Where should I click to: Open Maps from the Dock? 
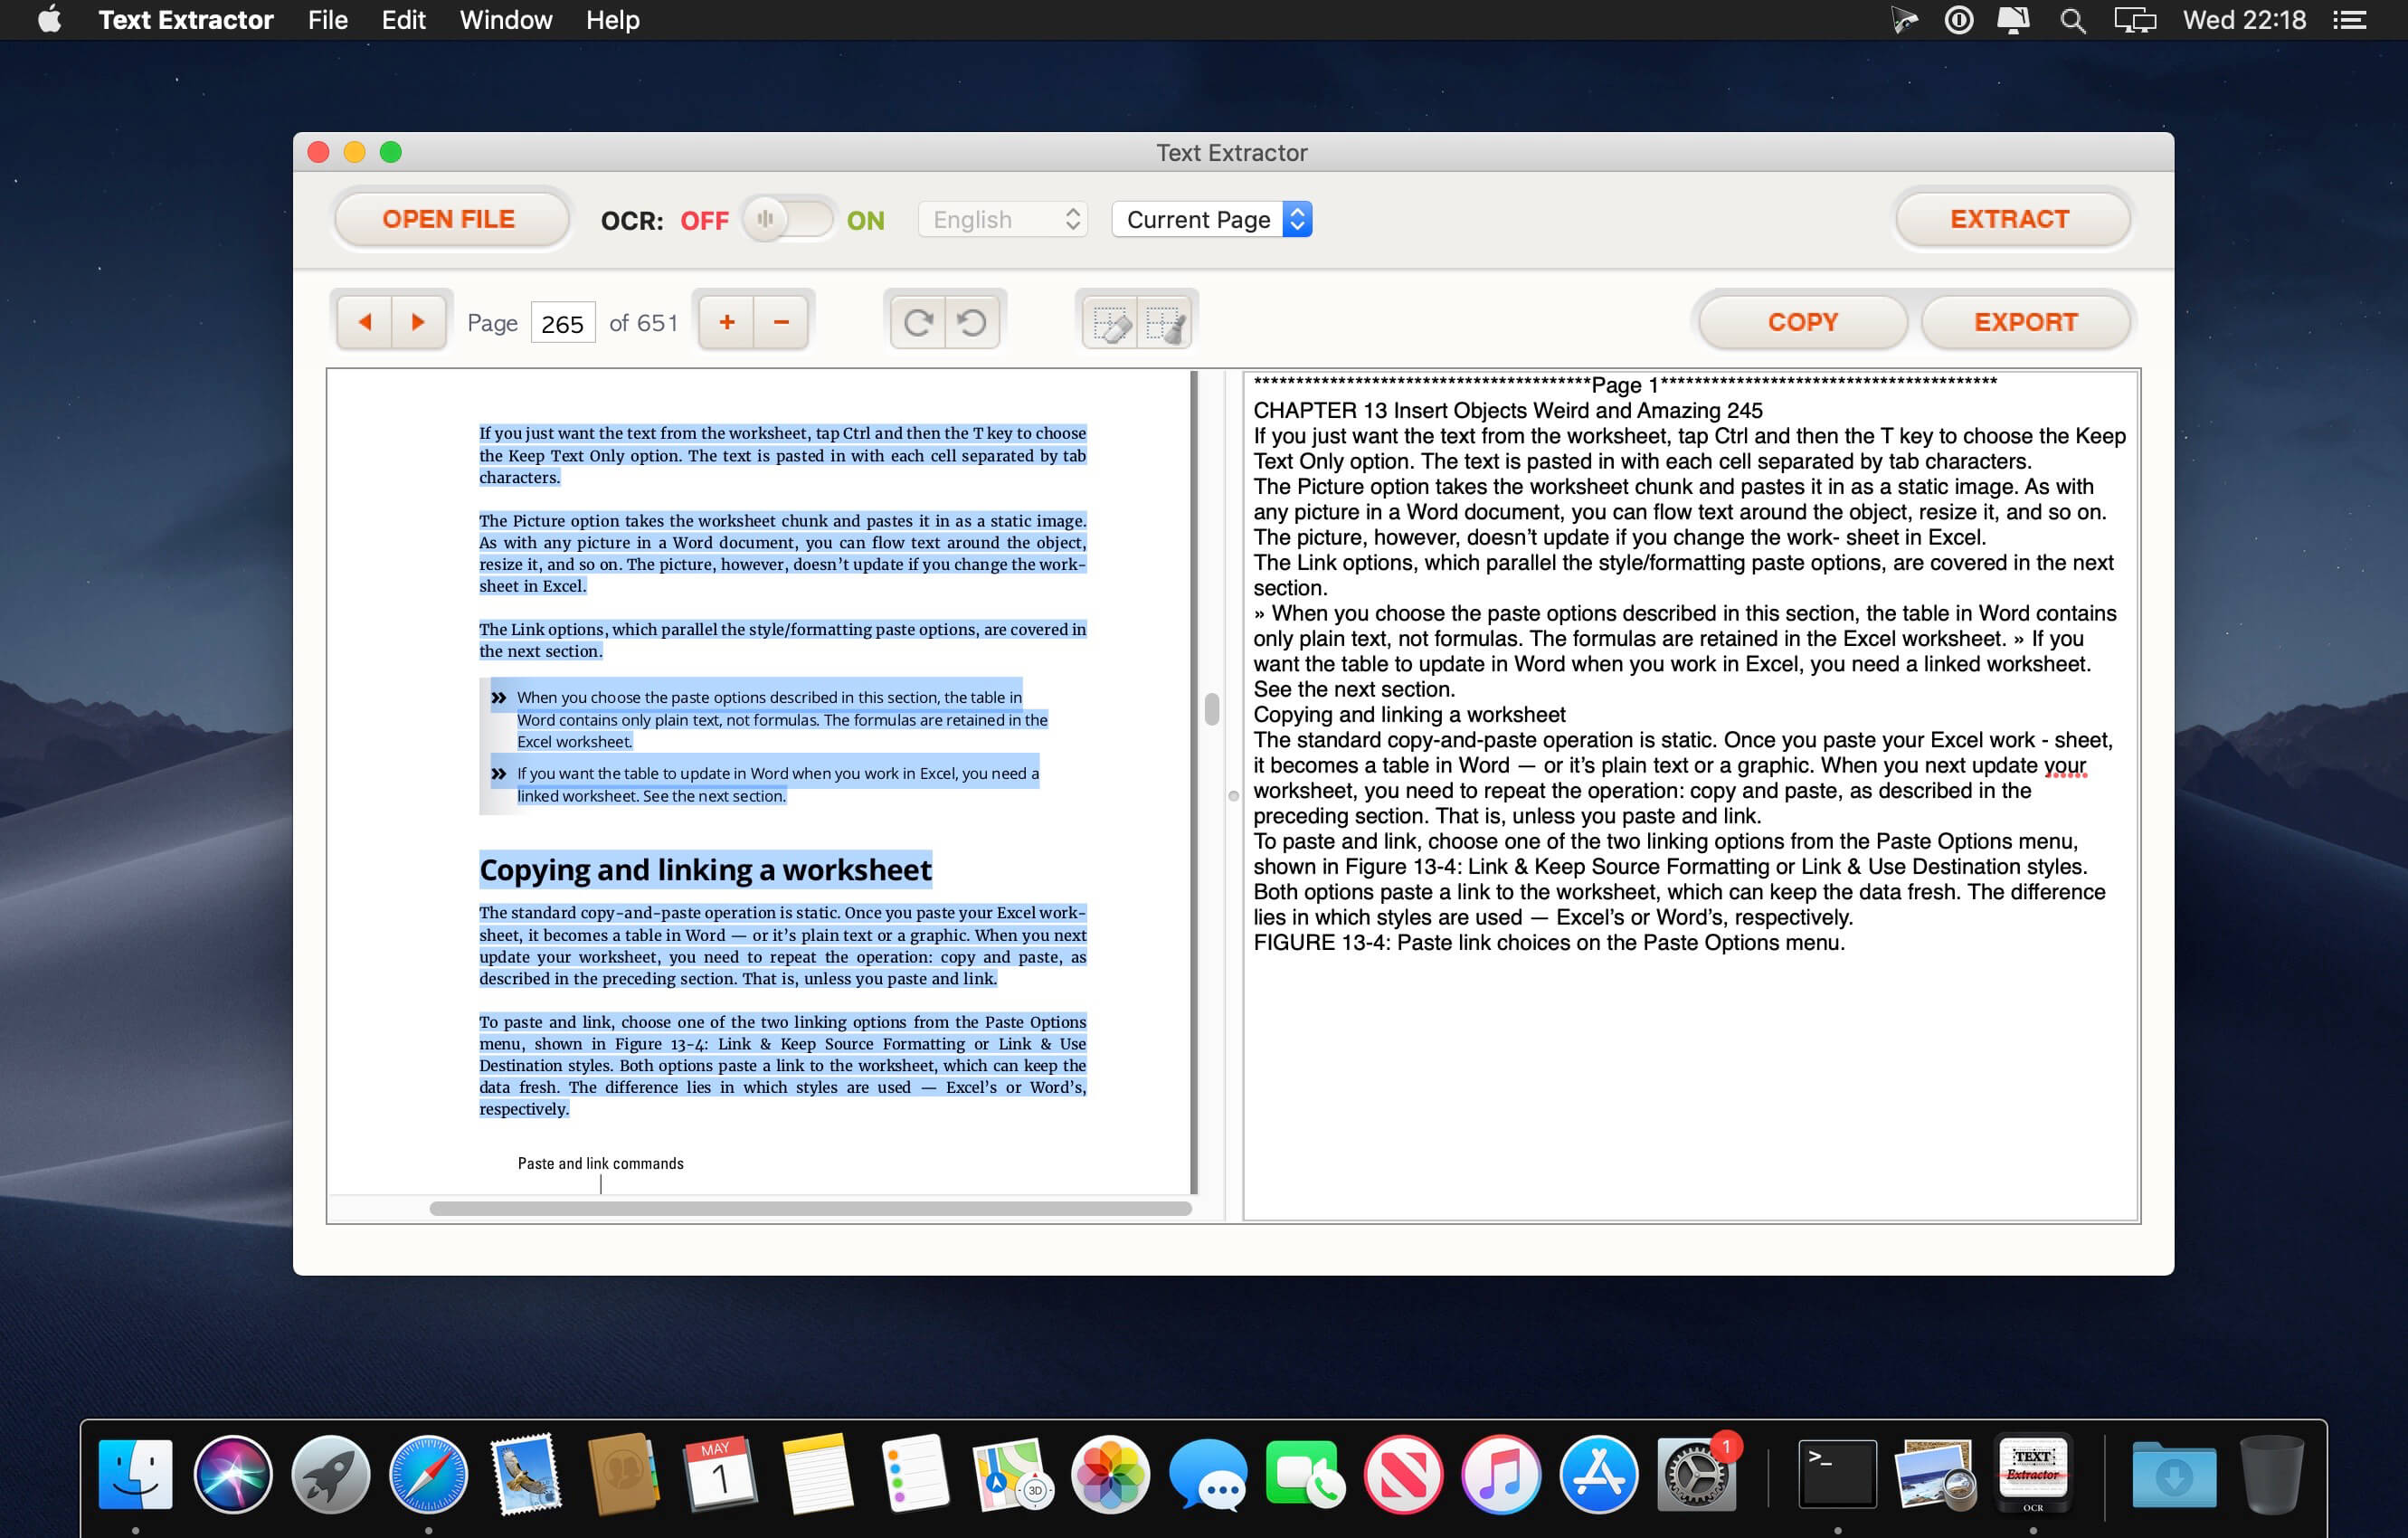[x=1012, y=1473]
